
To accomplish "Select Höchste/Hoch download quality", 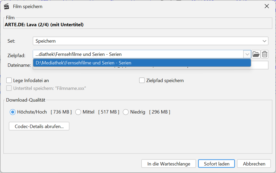I will click(x=12, y=112).
